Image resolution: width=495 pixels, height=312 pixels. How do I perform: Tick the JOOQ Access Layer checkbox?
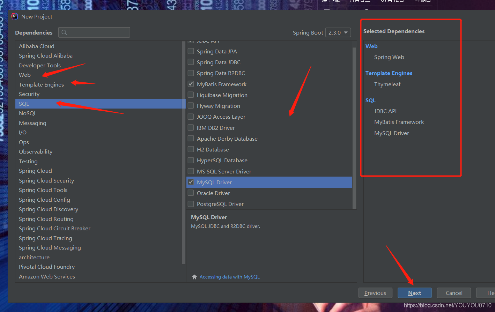(191, 117)
